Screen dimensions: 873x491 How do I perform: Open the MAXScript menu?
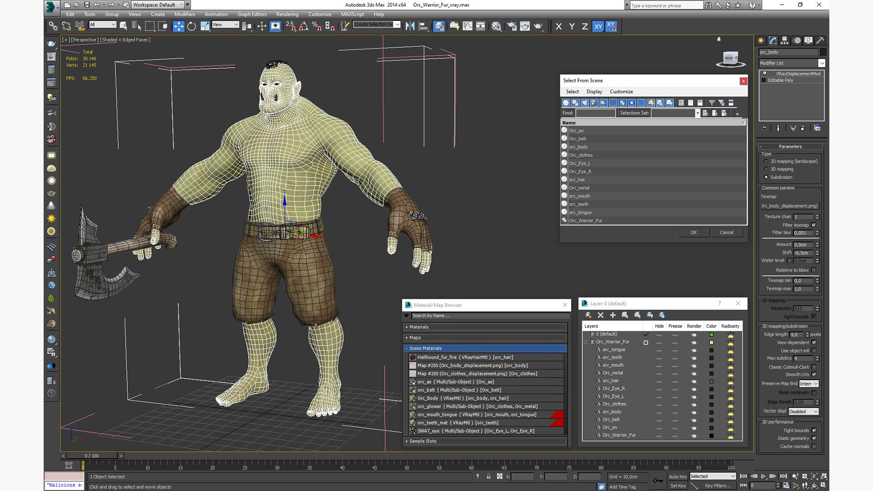(352, 14)
